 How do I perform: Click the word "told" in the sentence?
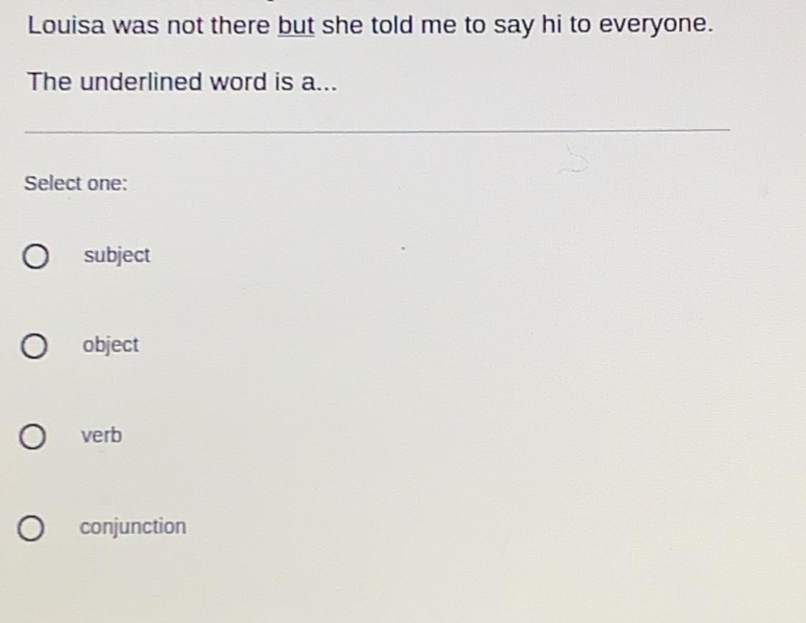point(392,24)
